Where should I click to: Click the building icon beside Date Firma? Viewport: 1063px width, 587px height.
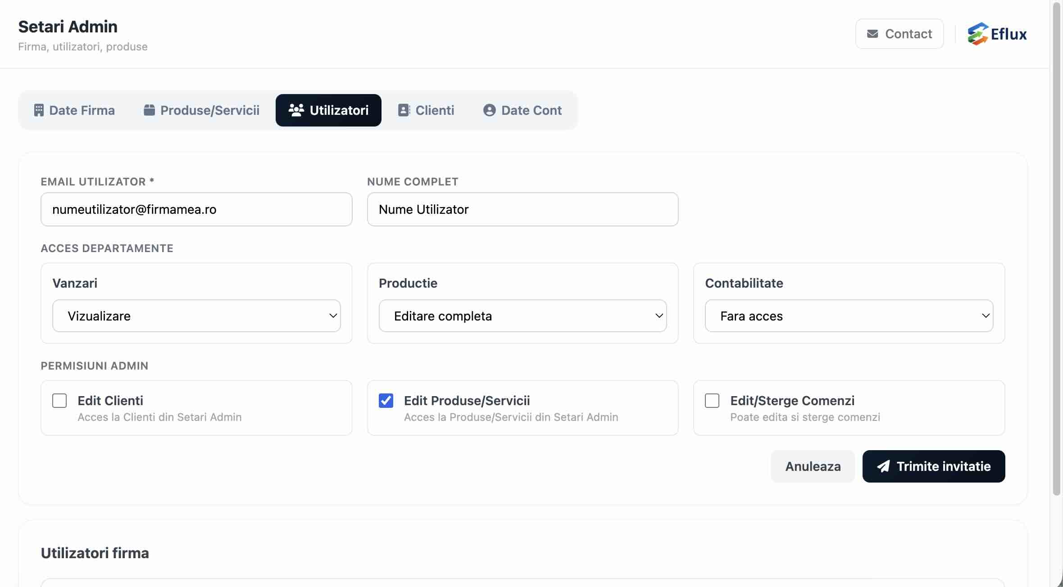[x=39, y=110]
